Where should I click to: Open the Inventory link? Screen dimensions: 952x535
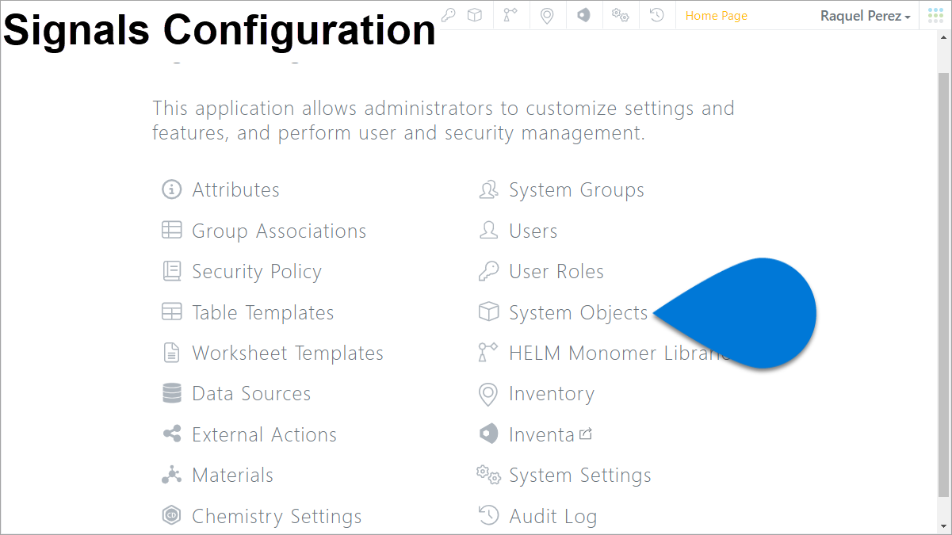click(551, 394)
